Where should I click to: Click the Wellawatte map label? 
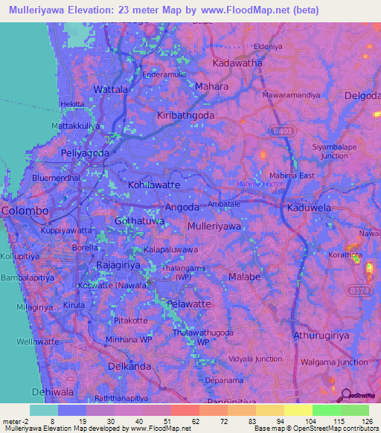[37, 341]
